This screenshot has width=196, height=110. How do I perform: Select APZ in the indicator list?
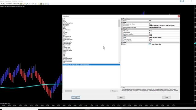64,27
